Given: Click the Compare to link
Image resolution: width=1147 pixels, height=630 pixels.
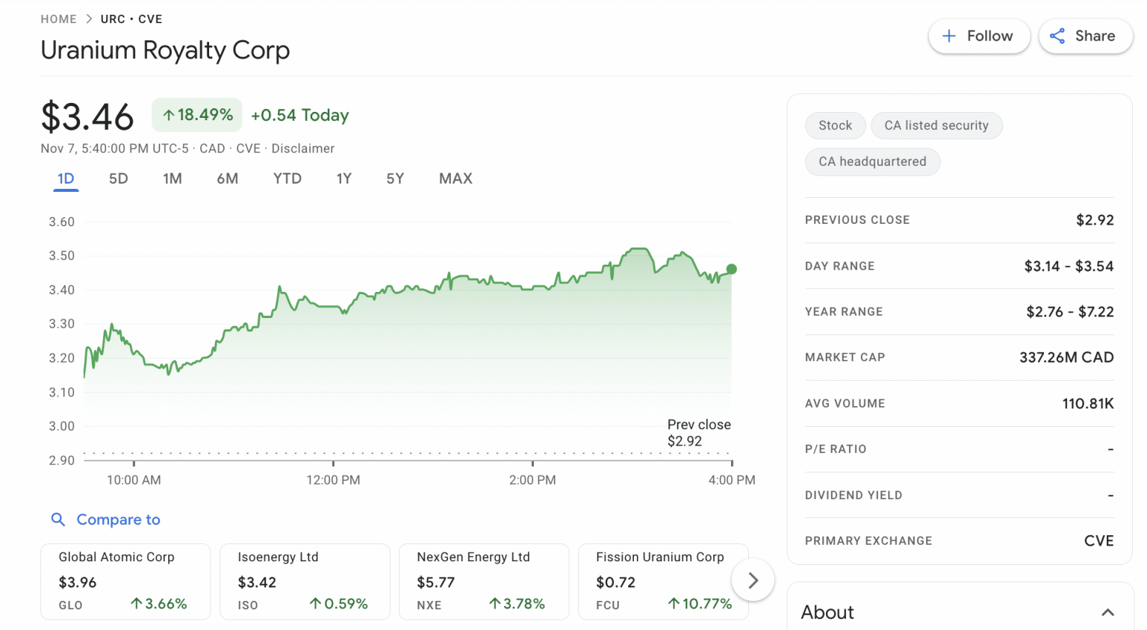Looking at the screenshot, I should coord(118,520).
